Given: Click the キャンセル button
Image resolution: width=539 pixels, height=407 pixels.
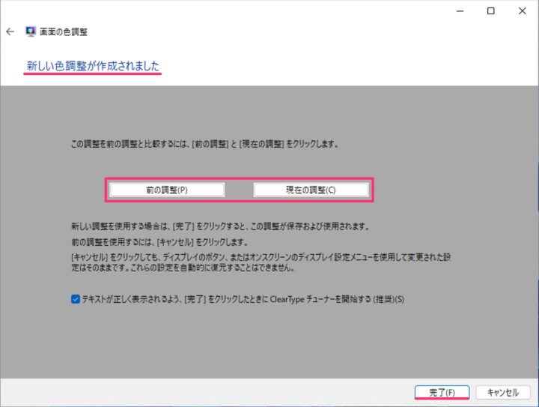Looking at the screenshot, I should tap(503, 393).
